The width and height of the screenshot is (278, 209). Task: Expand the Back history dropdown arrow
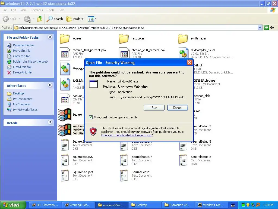pos(19,19)
